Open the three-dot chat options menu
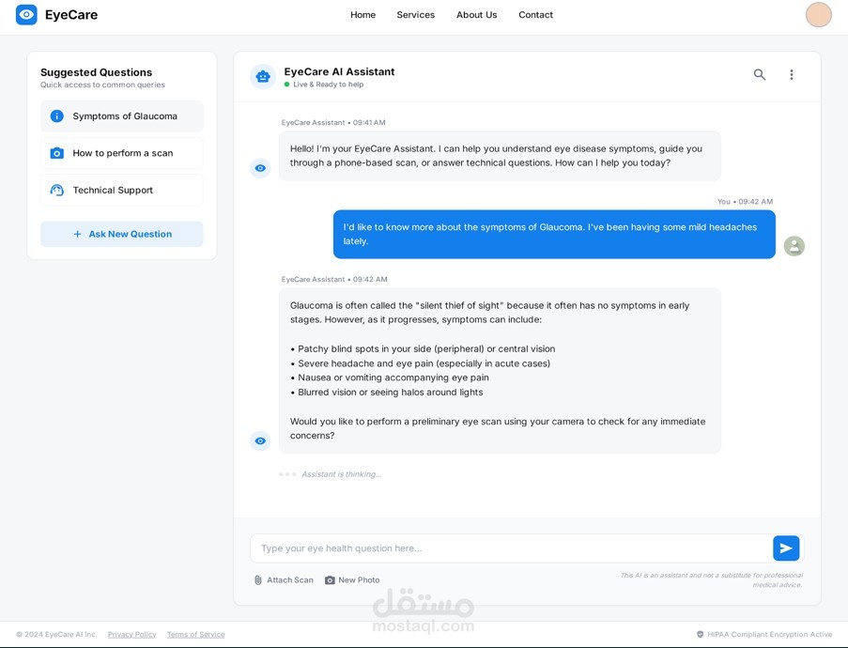Screen dimensions: 848x648 click(792, 74)
